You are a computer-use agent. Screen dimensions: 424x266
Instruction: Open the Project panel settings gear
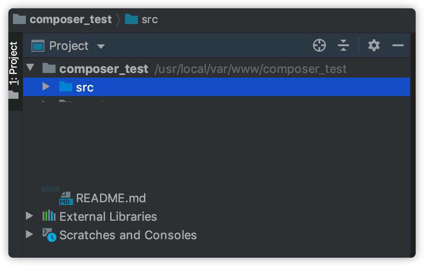coord(374,45)
